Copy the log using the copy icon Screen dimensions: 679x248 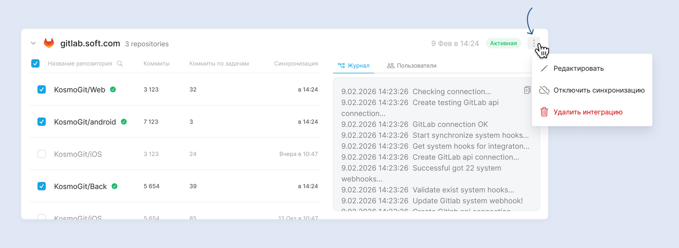(527, 90)
